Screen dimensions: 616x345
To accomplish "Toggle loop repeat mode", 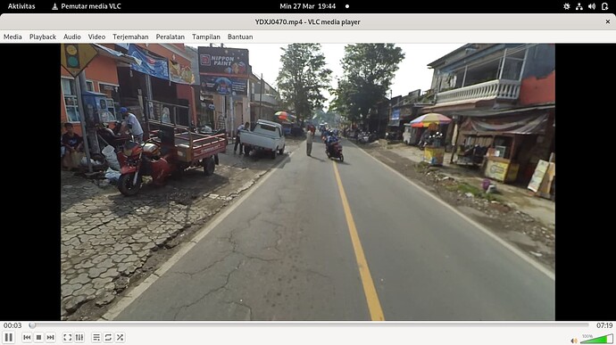I will point(108,337).
